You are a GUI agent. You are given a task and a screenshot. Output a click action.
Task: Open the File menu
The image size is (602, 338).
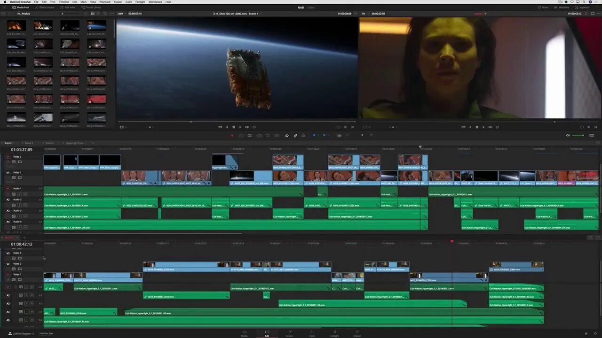click(x=36, y=2)
